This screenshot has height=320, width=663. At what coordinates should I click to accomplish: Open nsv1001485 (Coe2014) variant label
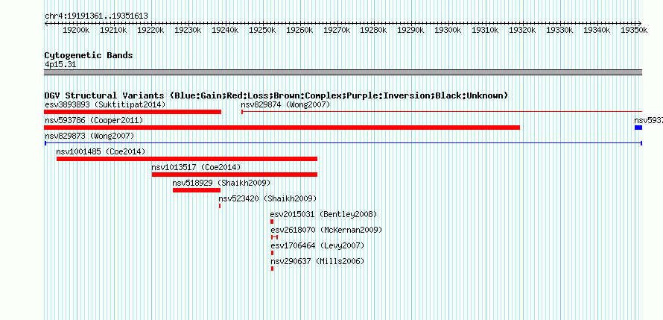point(101,151)
